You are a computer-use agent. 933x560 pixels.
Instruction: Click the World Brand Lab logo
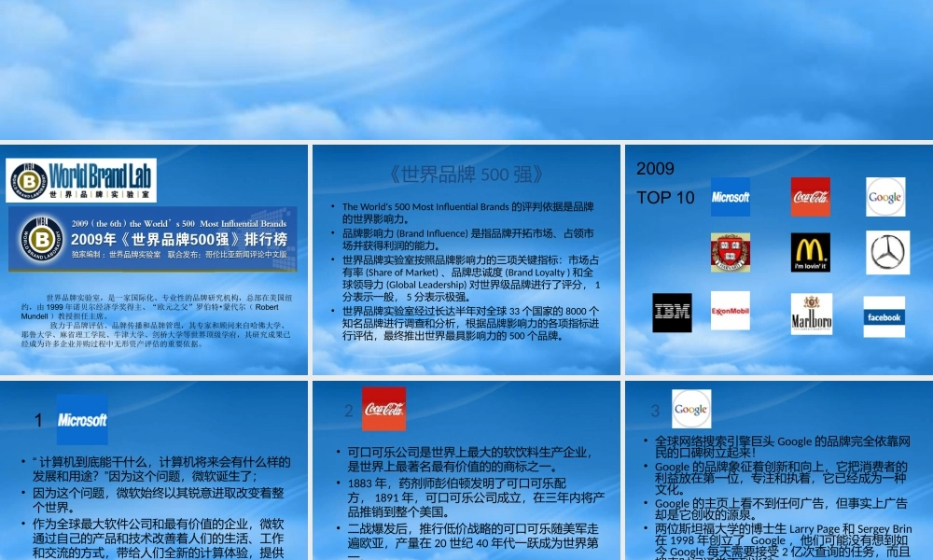(81, 180)
